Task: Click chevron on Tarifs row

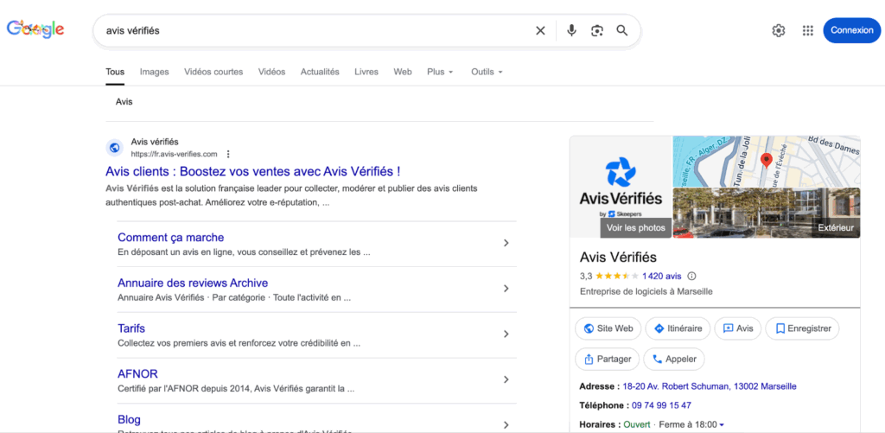Action: point(506,334)
